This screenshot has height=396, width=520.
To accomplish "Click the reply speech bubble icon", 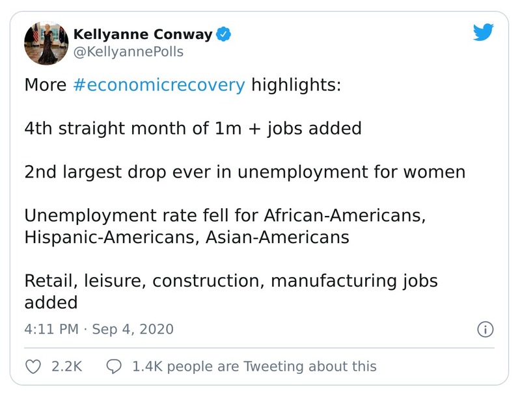I will (x=114, y=367).
